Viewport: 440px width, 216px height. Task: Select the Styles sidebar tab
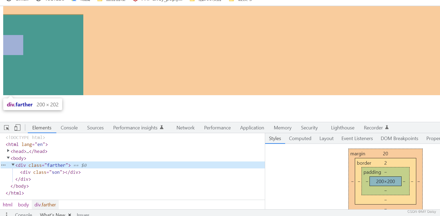[275, 138]
